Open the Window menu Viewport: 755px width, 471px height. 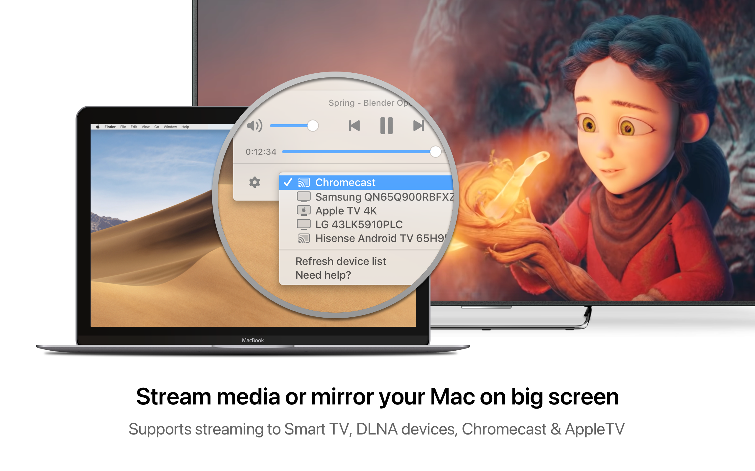pos(170,127)
